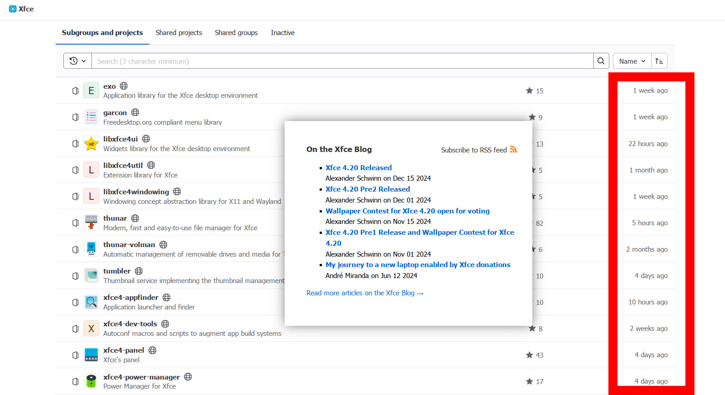Open the Xfce 4.20 Pre2 Released post

(x=368, y=189)
